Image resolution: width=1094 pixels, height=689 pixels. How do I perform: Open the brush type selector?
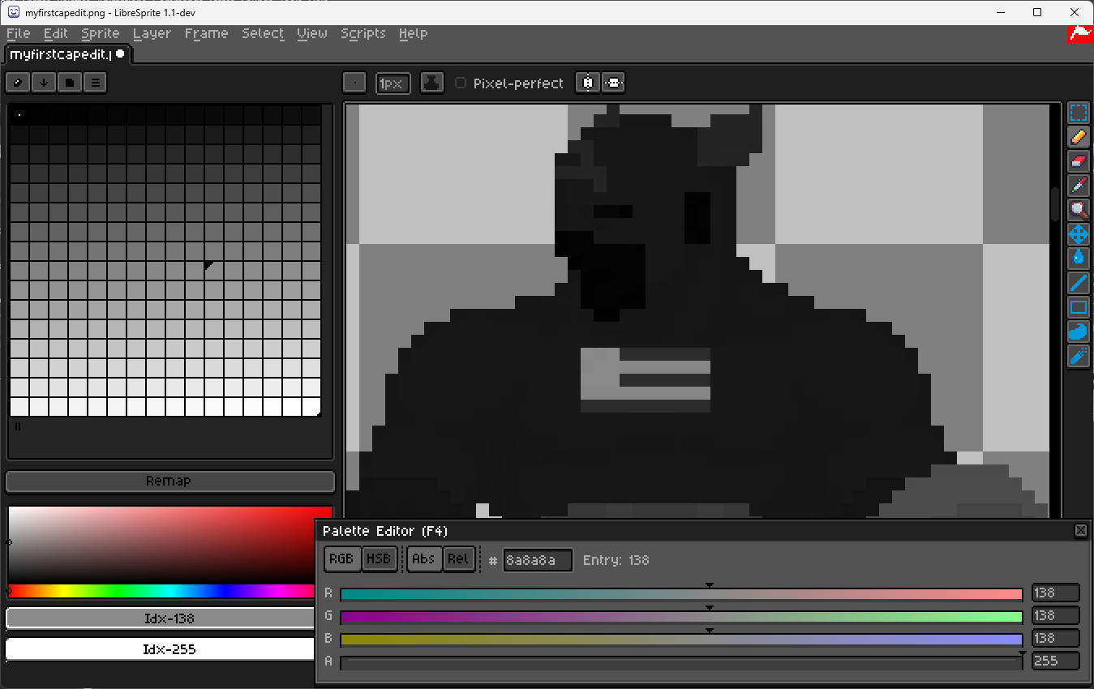coord(354,83)
